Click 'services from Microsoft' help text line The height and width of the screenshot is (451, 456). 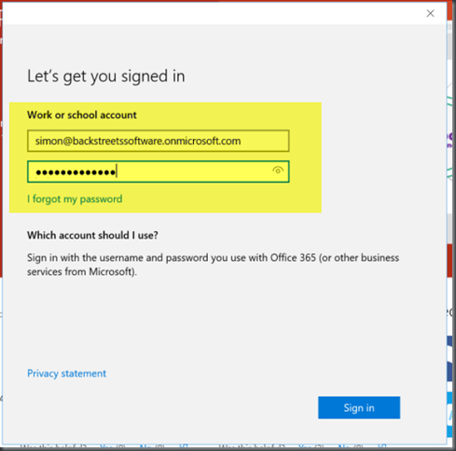(82, 272)
